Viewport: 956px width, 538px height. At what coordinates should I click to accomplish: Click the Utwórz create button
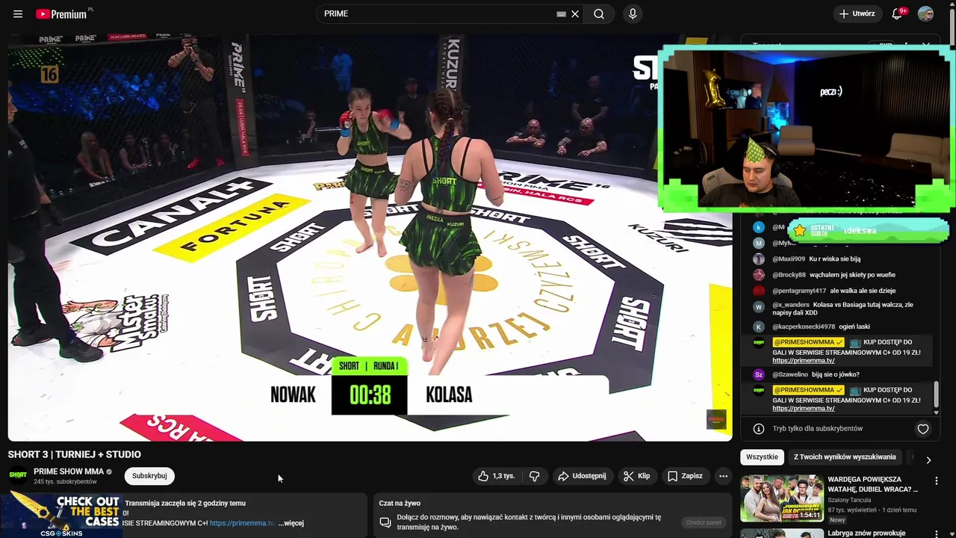pyautogui.click(x=857, y=13)
